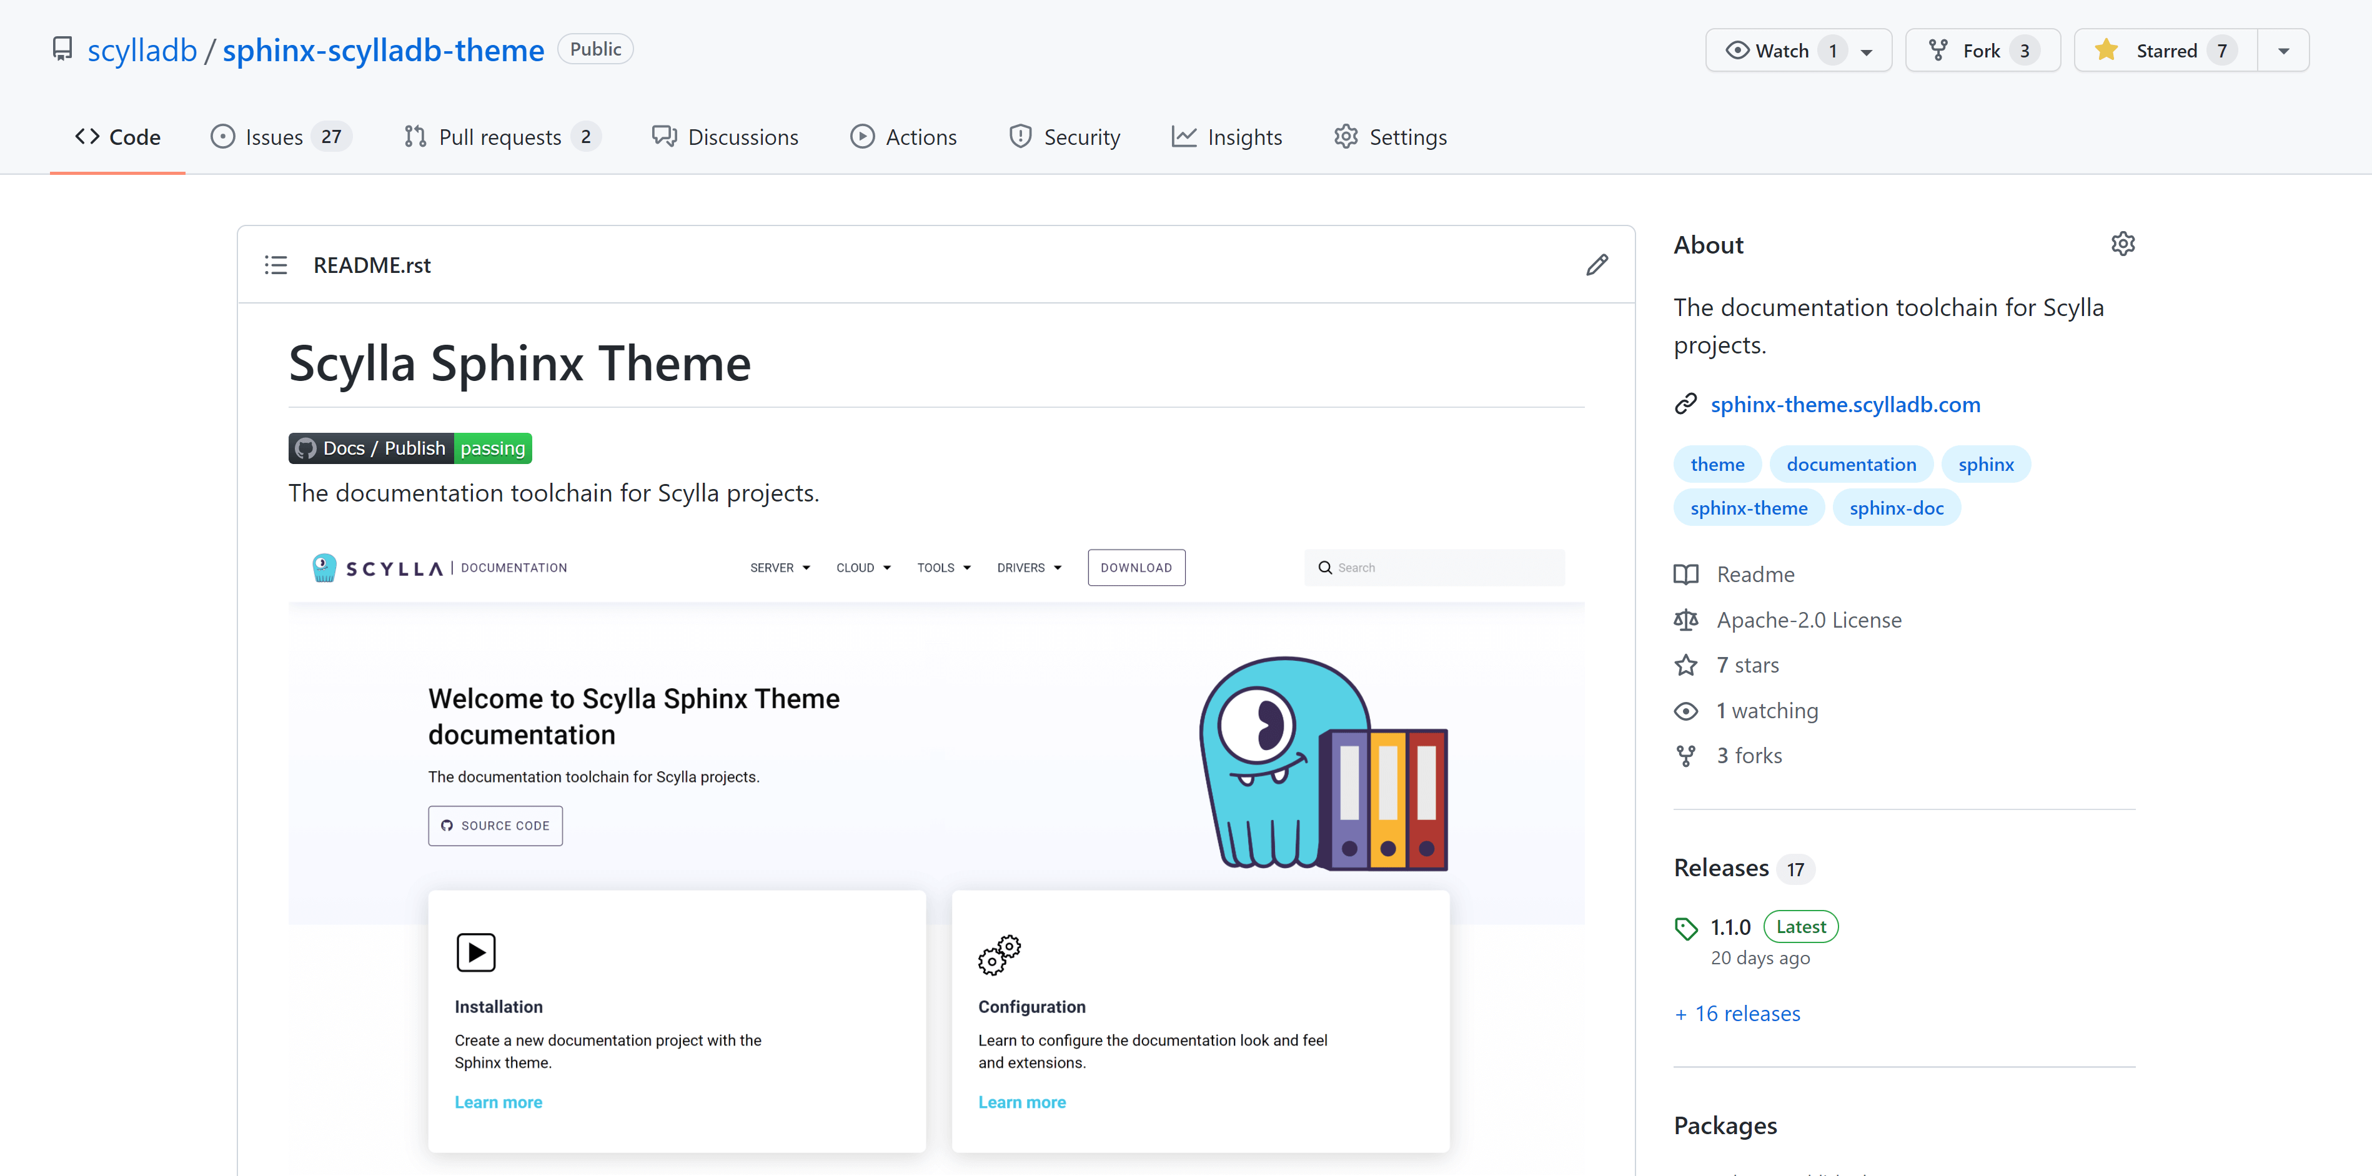View the 3 forks link
This screenshot has height=1176, width=2372.
1750,756
